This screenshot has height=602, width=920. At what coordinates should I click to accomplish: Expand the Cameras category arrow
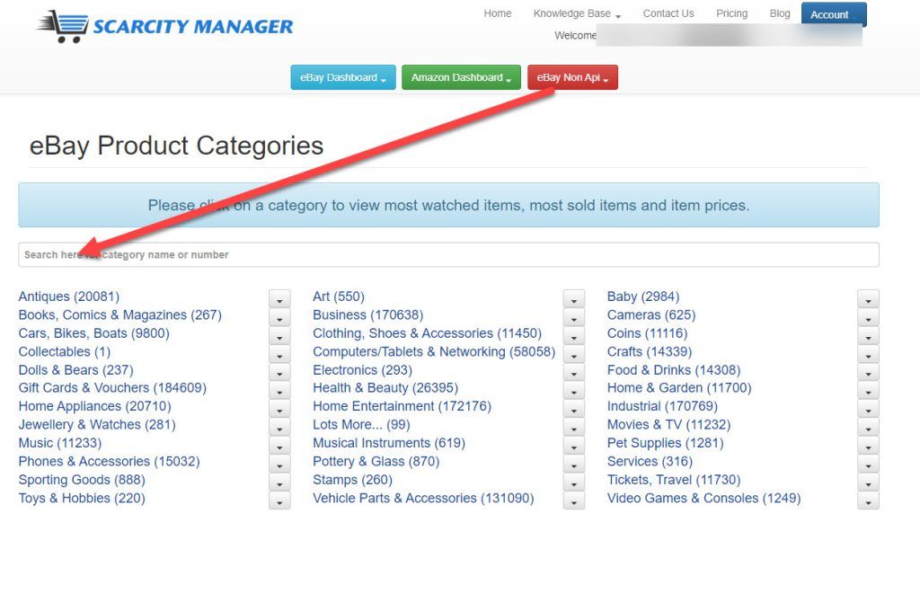868,319
